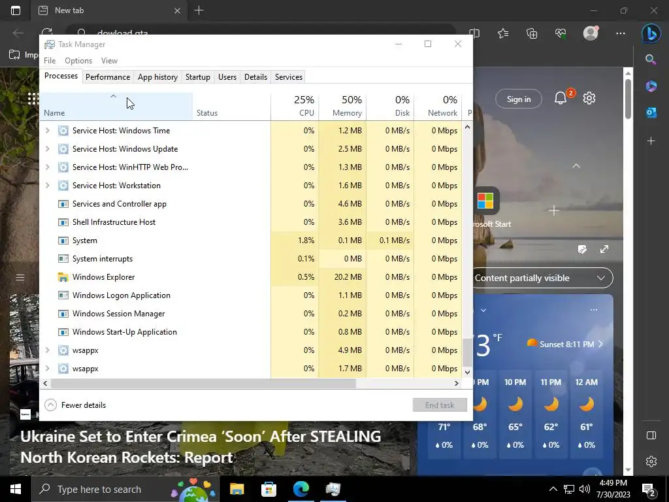Switch to the App history tab
669x502 pixels.
157,77
